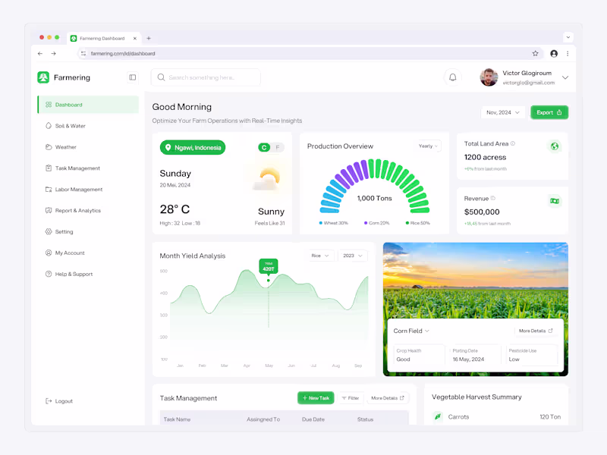Click the money icon in Revenue card
This screenshot has width=607, height=455.
555,201
